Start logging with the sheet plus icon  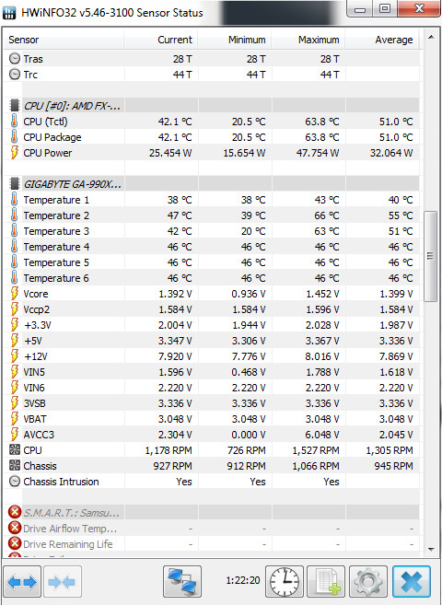coord(326,581)
